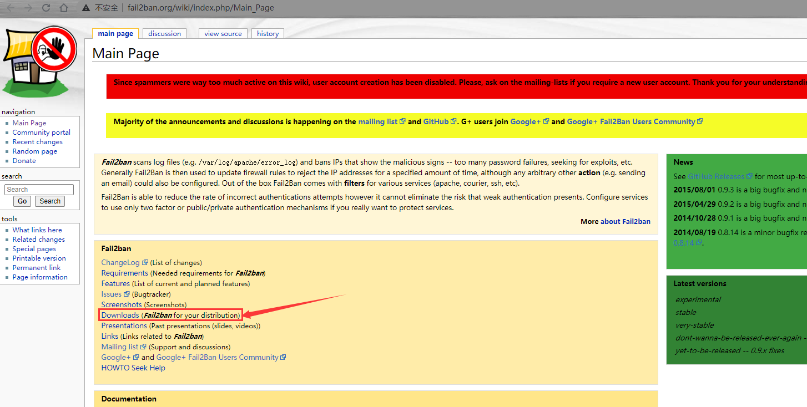Open the ChangeLog link
The image size is (807, 407).
[120, 262]
